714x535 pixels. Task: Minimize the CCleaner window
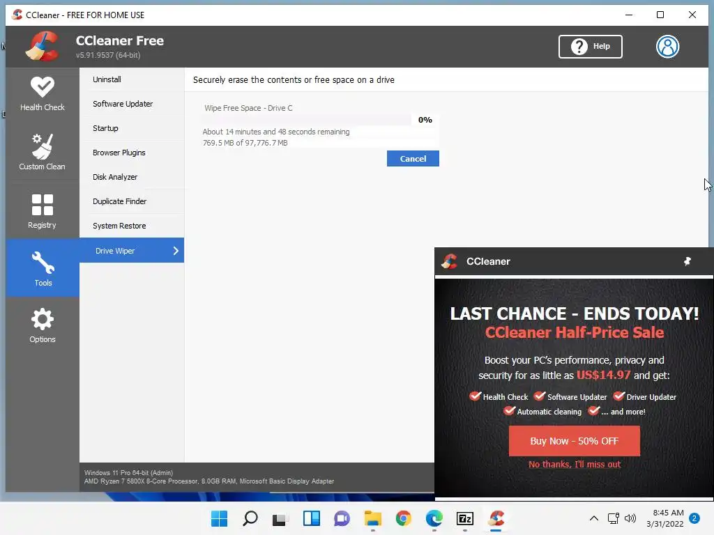point(629,15)
